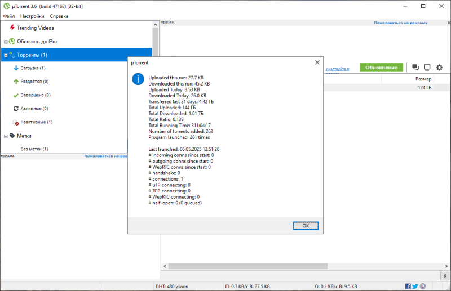Click the sidebar Пожаловаться на рекламу link
The height and width of the screenshot is (291, 451).
pos(105,156)
